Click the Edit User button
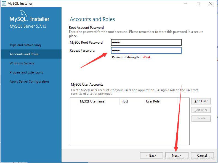This screenshot has height=163, width=218. tap(201, 110)
